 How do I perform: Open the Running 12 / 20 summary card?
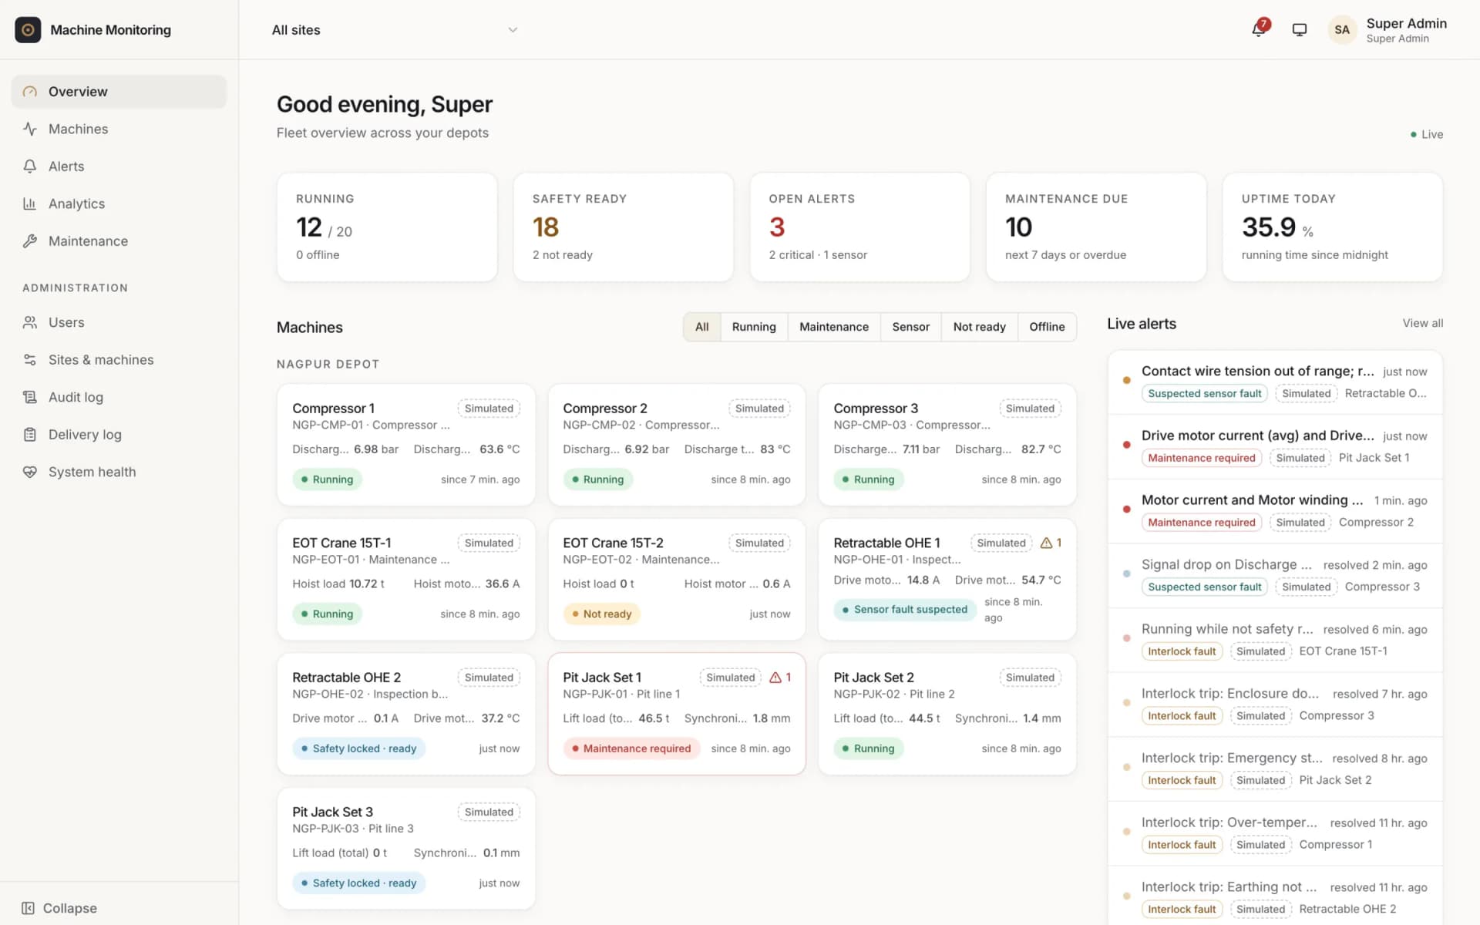387,227
